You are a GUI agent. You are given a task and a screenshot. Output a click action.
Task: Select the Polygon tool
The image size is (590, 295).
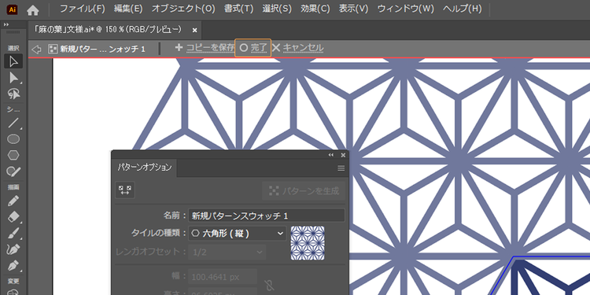point(13,155)
